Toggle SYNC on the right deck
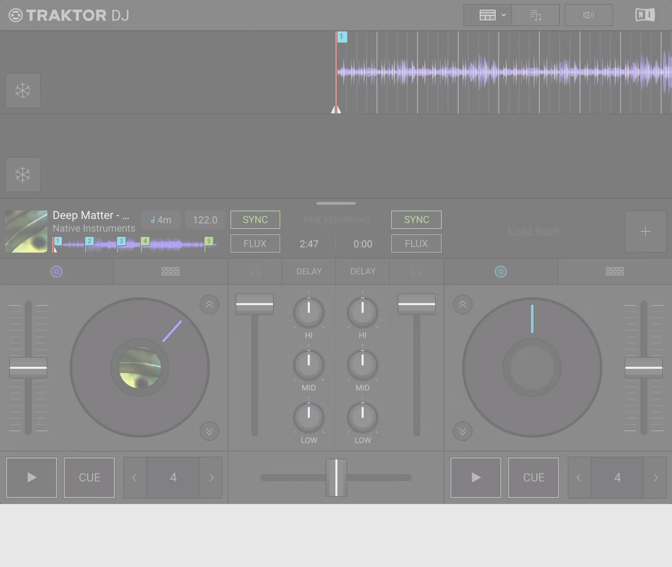This screenshot has width=672, height=567. point(416,220)
